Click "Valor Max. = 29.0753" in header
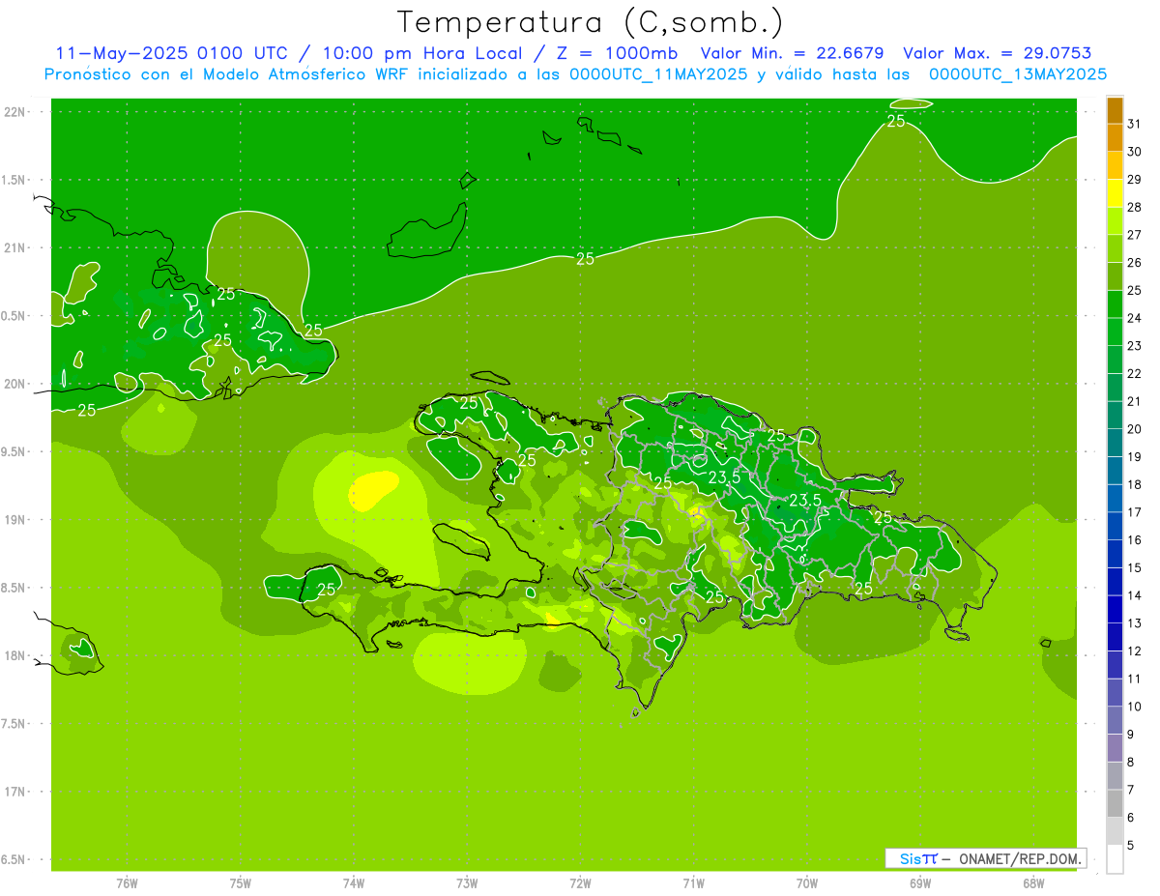1160x896 pixels. pyautogui.click(x=997, y=53)
